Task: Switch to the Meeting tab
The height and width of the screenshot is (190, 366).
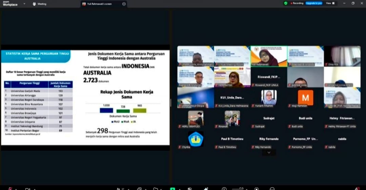Action: click(x=39, y=4)
